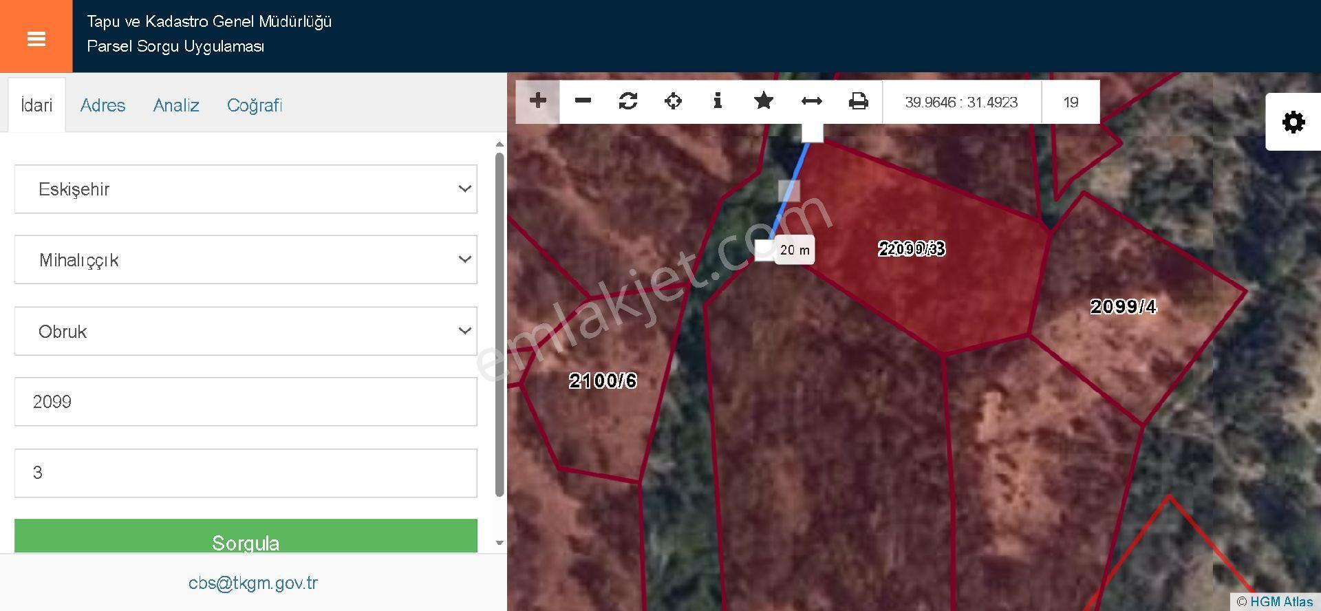Click the crosshair locate icon
The height and width of the screenshot is (611, 1321).
pyautogui.click(x=674, y=101)
